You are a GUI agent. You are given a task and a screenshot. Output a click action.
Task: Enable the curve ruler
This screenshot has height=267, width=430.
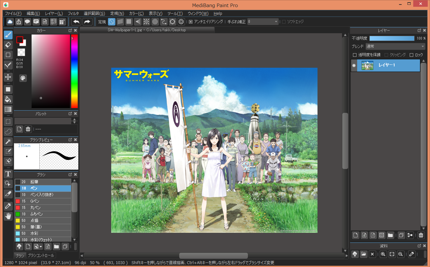coord(164,22)
